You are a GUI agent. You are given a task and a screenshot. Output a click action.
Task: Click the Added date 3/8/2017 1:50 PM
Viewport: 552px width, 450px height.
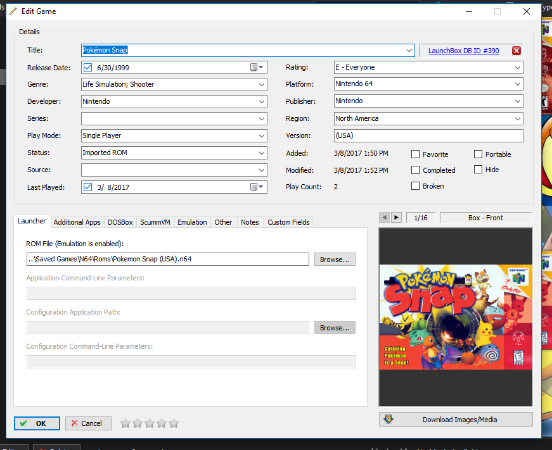click(x=361, y=153)
